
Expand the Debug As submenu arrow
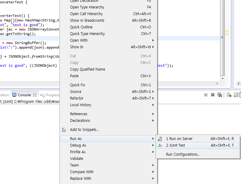(x=153, y=145)
